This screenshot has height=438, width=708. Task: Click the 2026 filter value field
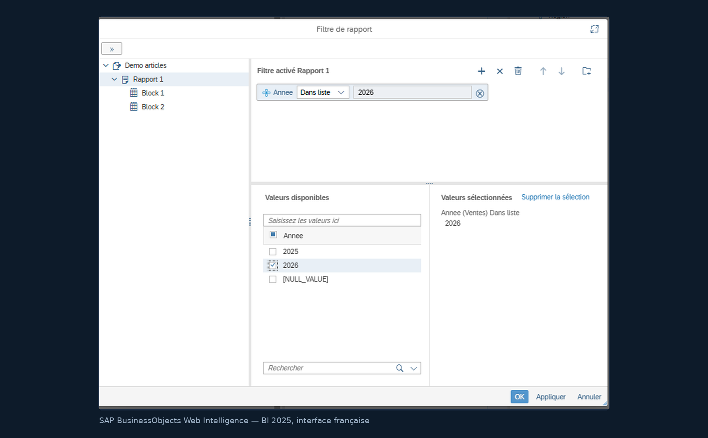point(412,93)
